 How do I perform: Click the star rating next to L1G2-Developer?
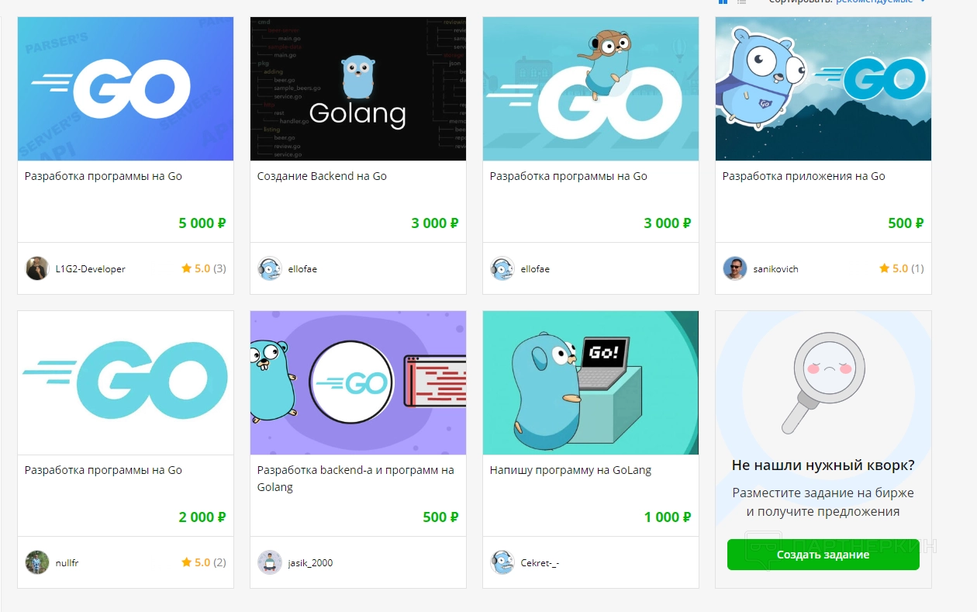point(203,268)
